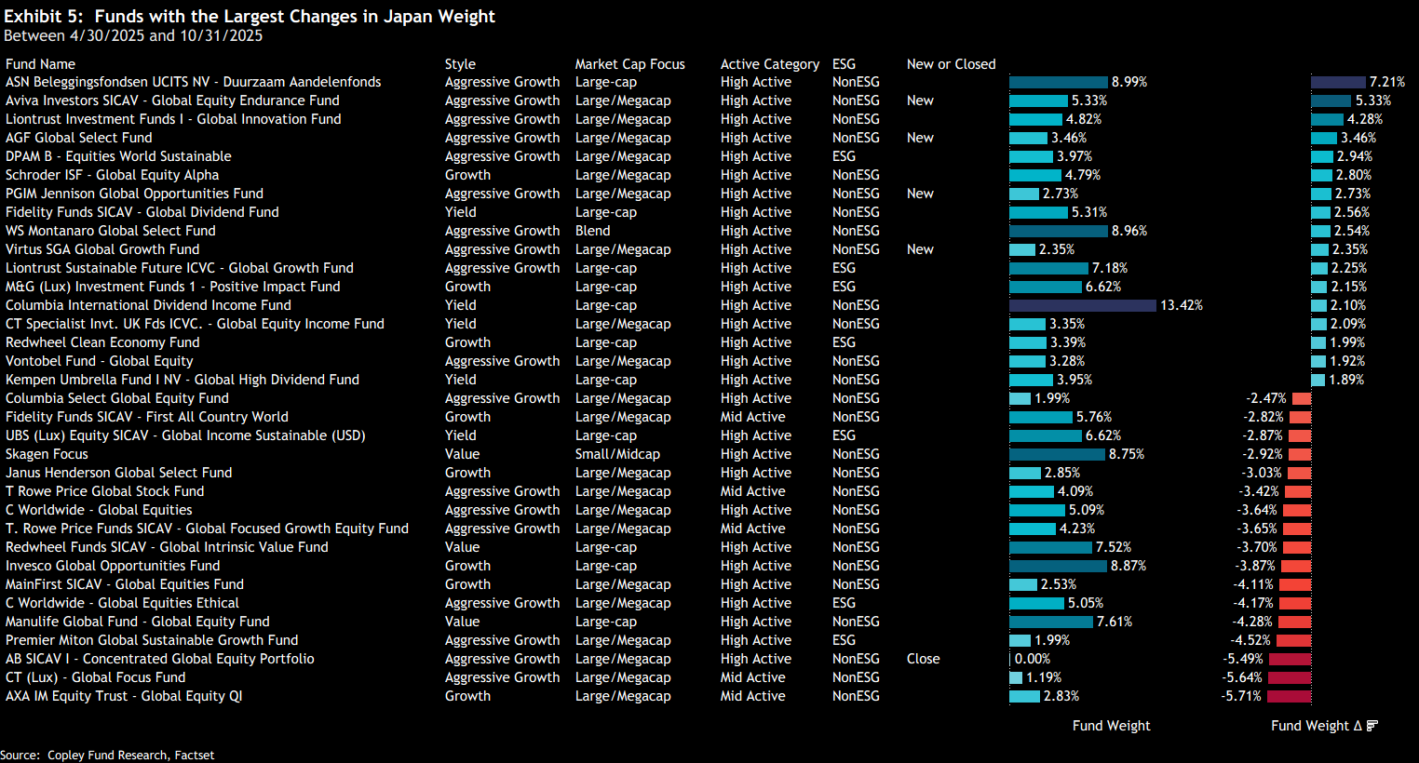Click the Small/Midcap value for Skagen Focus
The height and width of the screenshot is (763, 1419).
(617, 454)
